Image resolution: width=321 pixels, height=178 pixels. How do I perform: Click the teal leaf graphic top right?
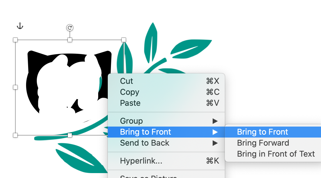[191, 49]
